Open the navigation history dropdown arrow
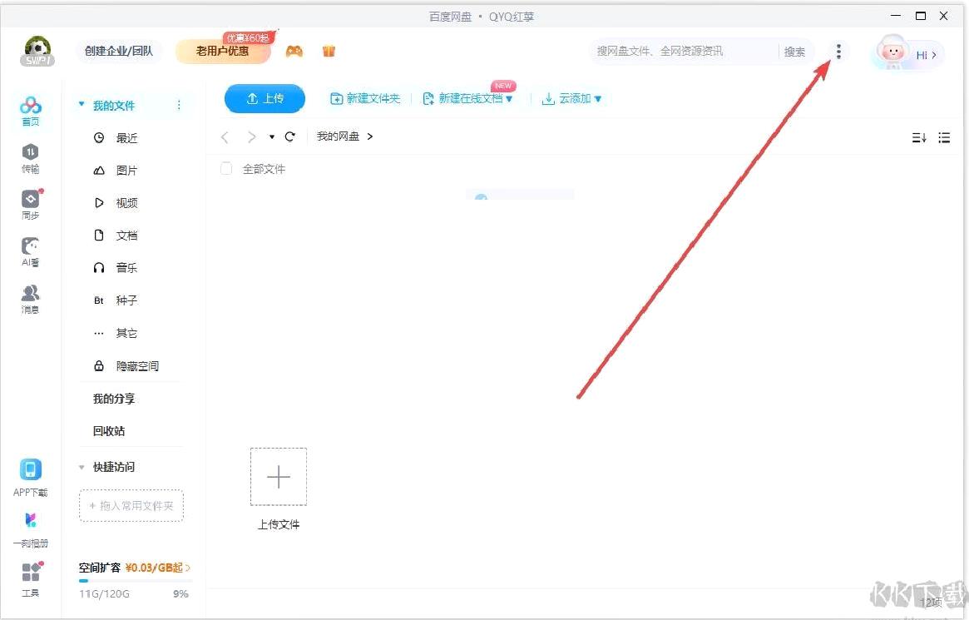The width and height of the screenshot is (969, 620). pyautogui.click(x=271, y=136)
